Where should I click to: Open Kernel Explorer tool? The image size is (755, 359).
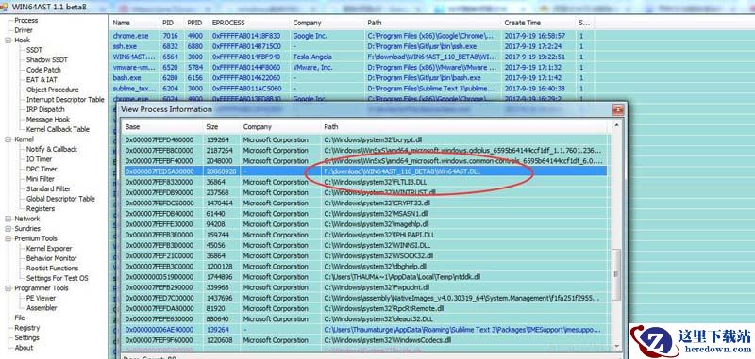49,249
